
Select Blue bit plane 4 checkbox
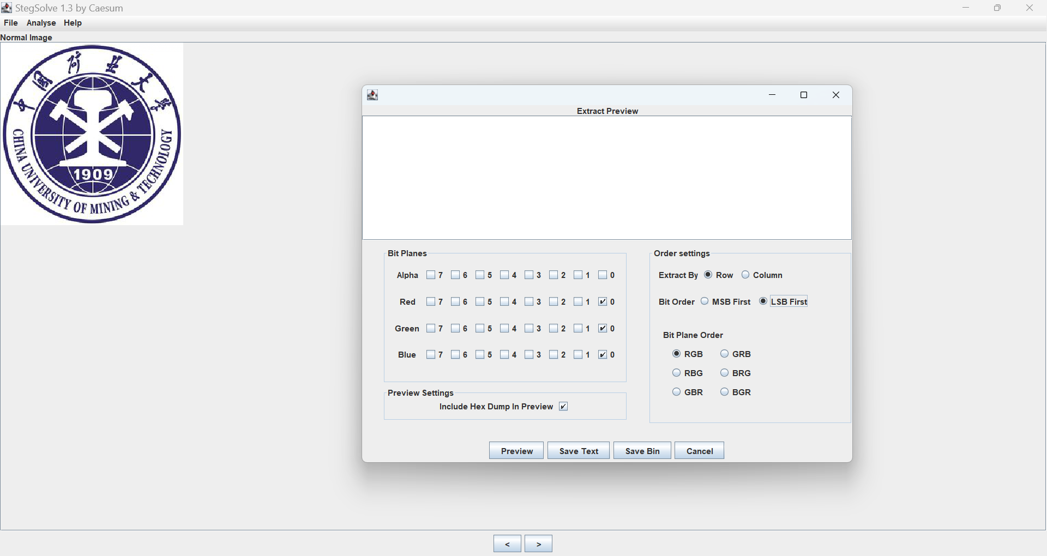tap(504, 355)
